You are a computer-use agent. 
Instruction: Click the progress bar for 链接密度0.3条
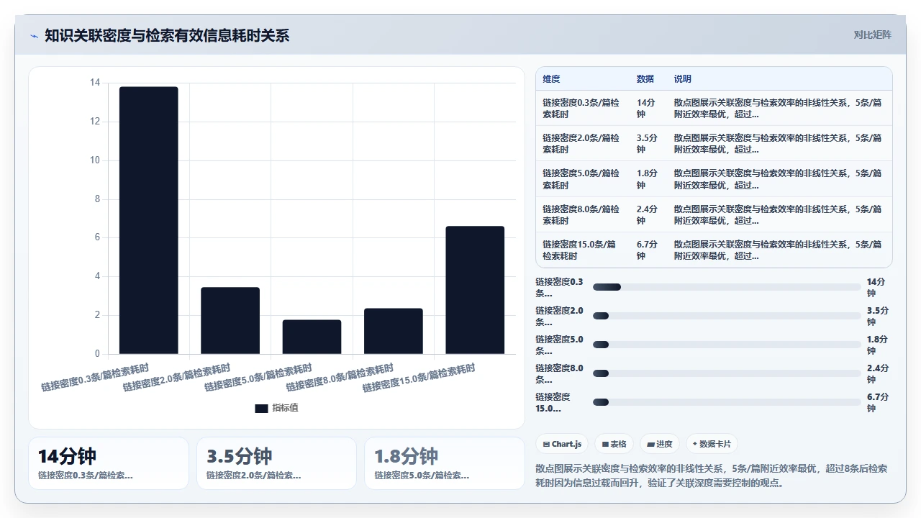(727, 287)
